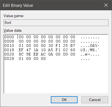Click the ASCII text of row 0010
The height and width of the screenshot is (107, 112).
(x=90, y=46)
